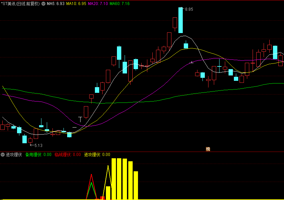
Task: Select the MA60: 7.16 label
Action: [120, 4]
